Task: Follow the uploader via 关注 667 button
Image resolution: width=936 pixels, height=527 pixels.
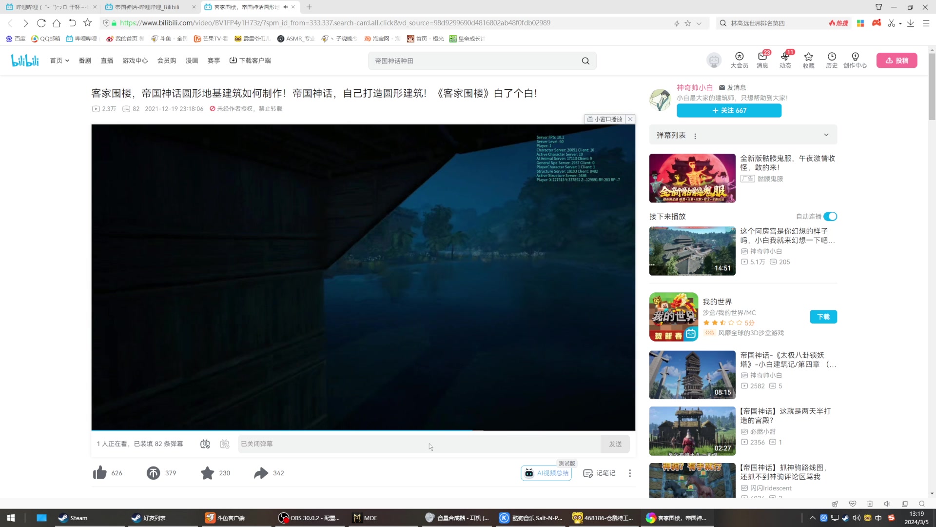Action: click(x=728, y=110)
